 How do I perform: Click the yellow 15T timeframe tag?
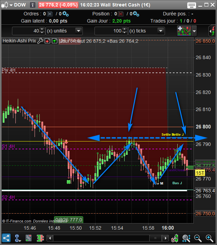200,173
